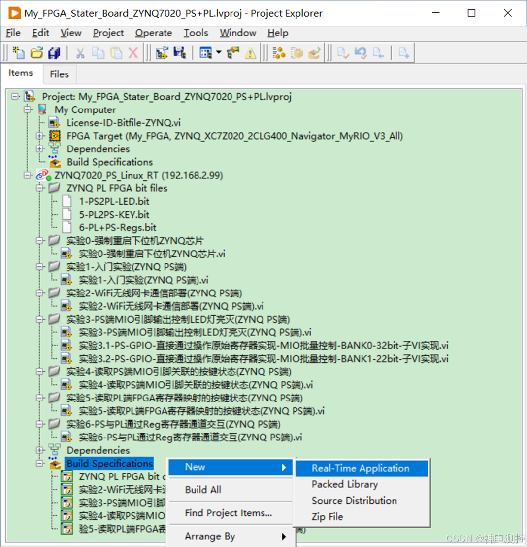Open the Tools menu
The image size is (527, 547).
coord(196,33)
